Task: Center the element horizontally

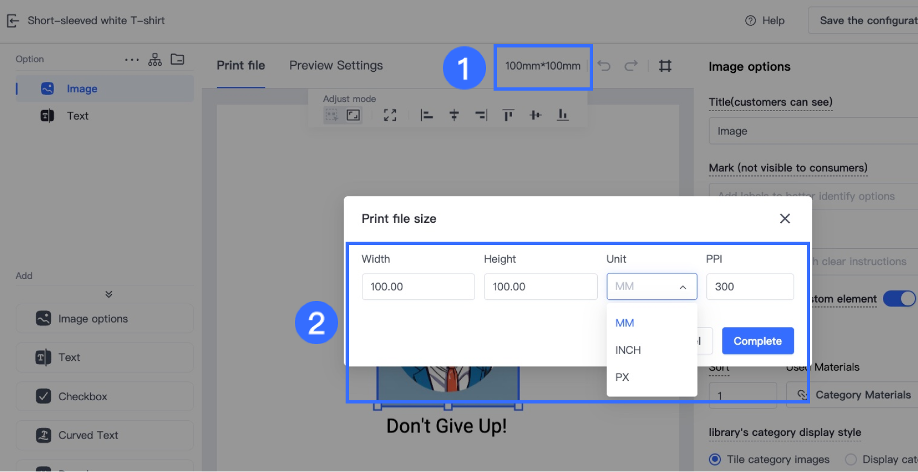Action: pyautogui.click(x=454, y=115)
